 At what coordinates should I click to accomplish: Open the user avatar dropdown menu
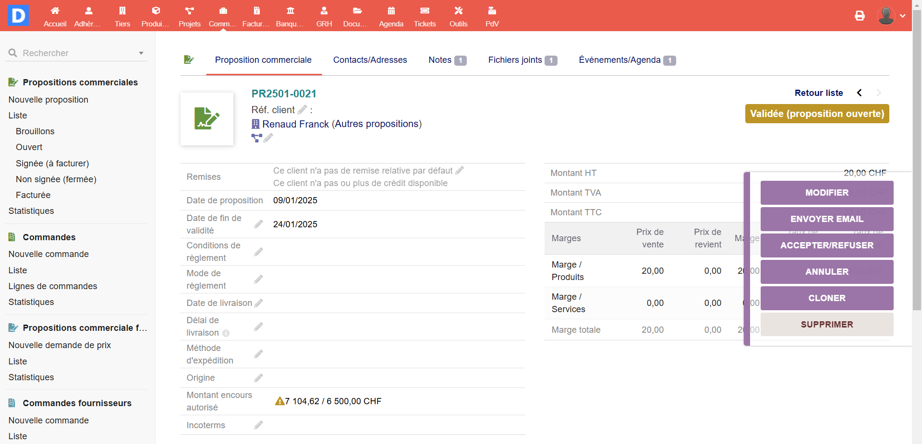coord(891,16)
